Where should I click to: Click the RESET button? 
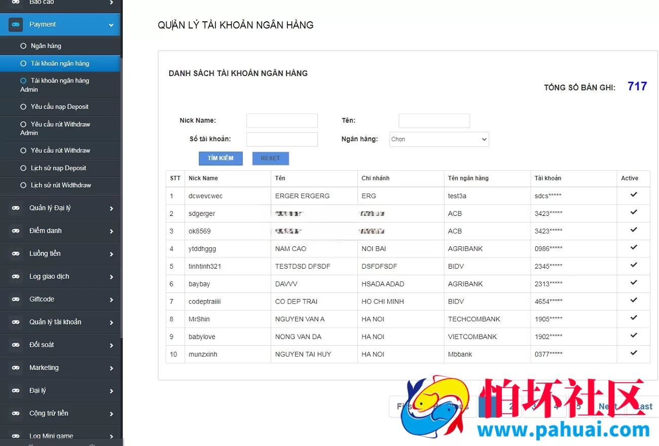pos(271,158)
